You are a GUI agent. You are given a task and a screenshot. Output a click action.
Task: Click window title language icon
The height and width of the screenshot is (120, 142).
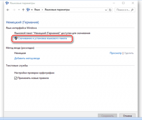tap(7, 3)
